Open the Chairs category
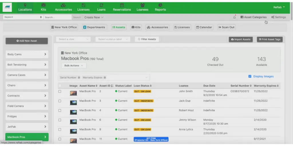 click(27, 85)
